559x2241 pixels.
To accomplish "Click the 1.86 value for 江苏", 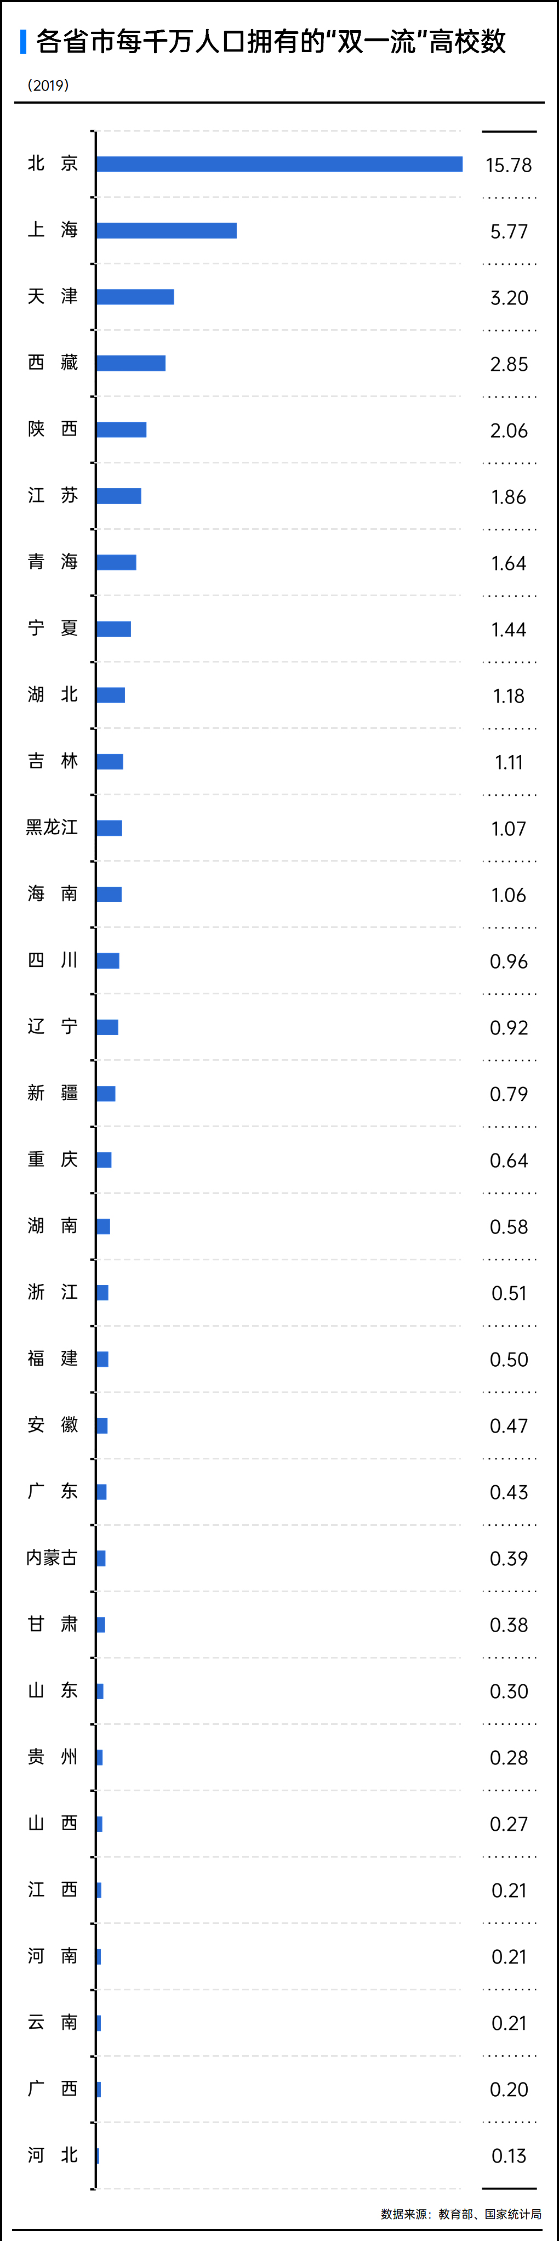I will pyautogui.click(x=509, y=497).
